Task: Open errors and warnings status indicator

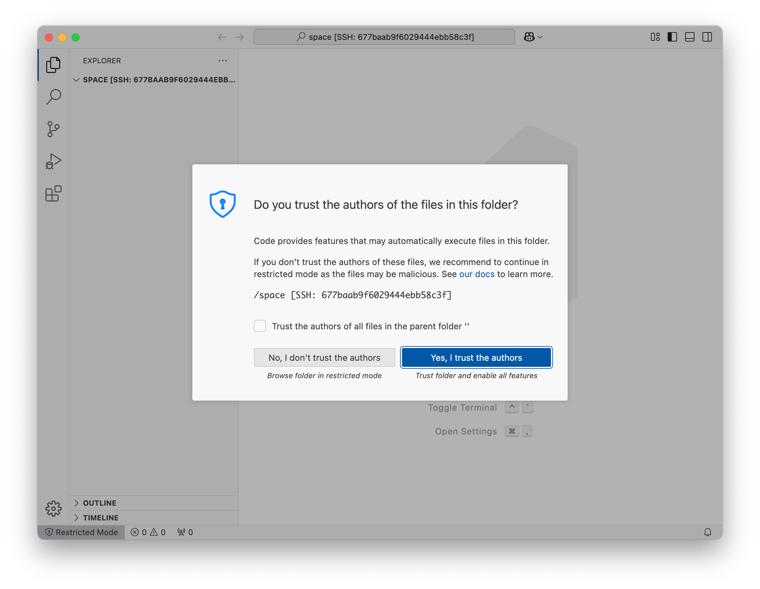Action: click(x=148, y=532)
